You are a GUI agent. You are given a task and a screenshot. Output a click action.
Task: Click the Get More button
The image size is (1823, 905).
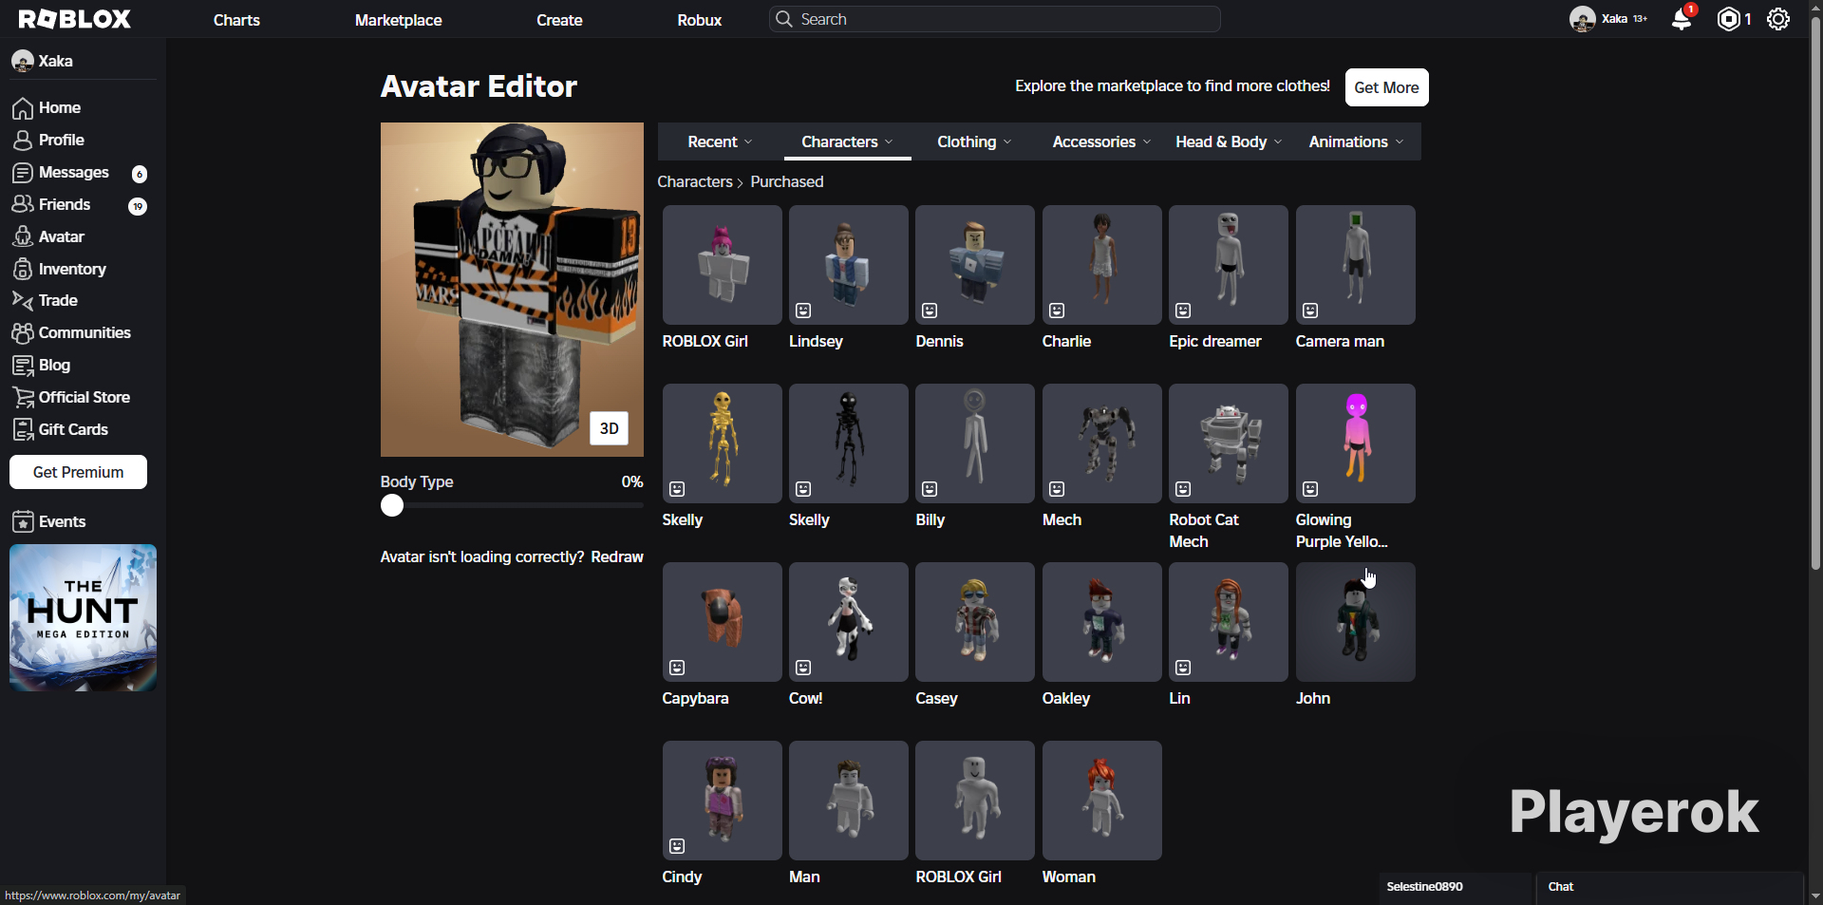(x=1386, y=87)
